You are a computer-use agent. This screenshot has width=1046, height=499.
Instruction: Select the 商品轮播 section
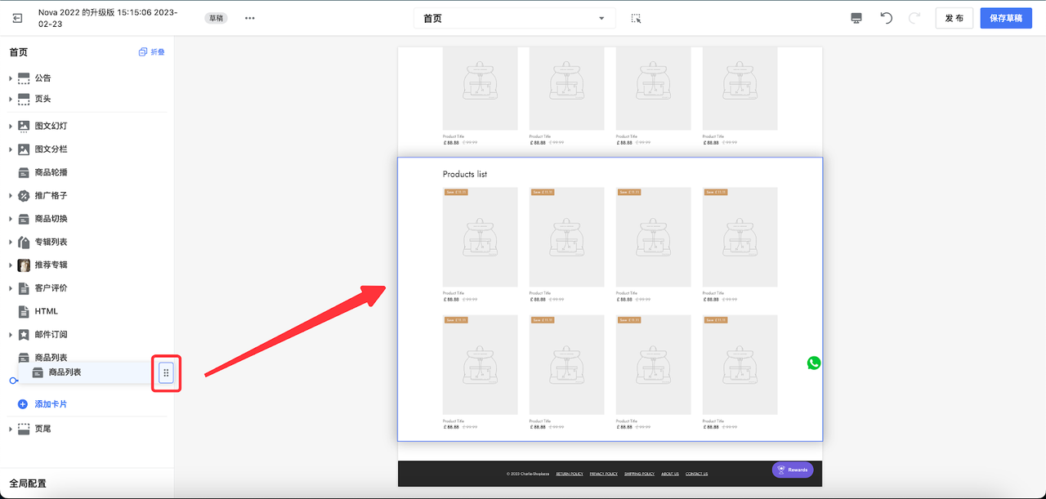tap(51, 172)
